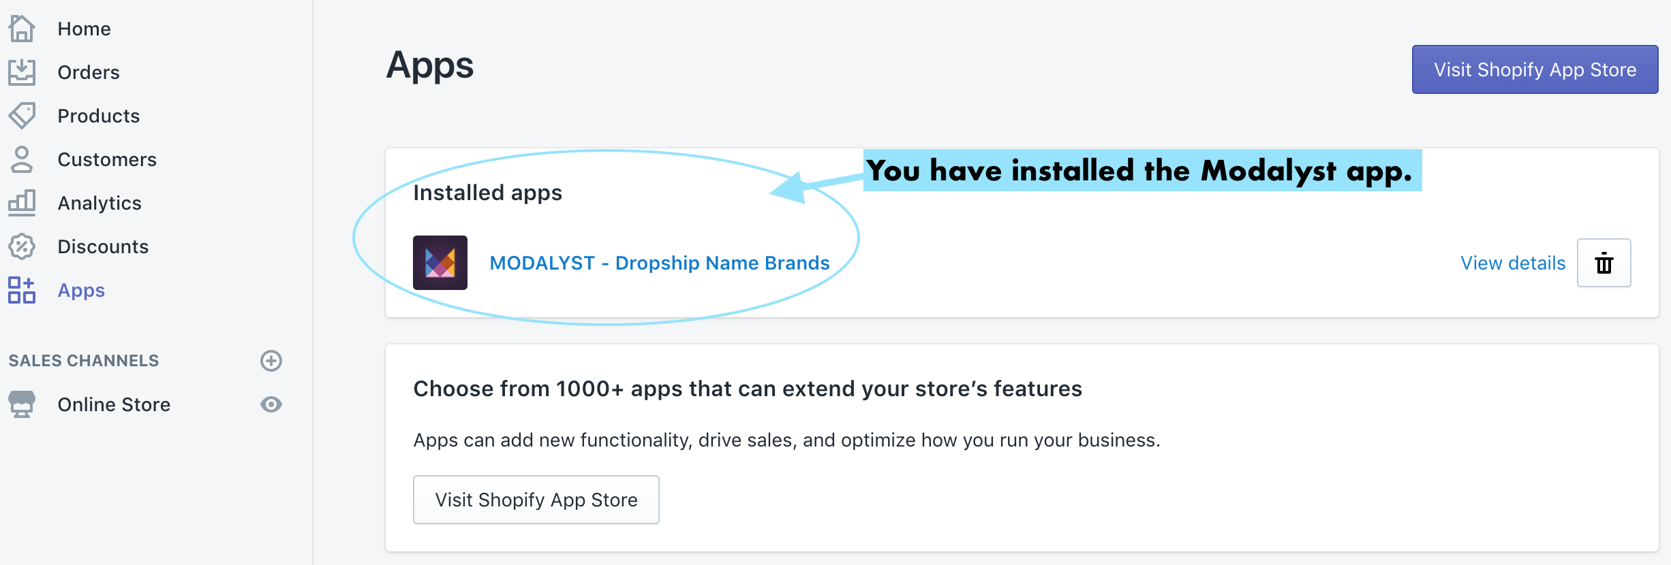Click SALES CHANNELS label
Image resolution: width=1671 pixels, height=565 pixels.
point(84,361)
